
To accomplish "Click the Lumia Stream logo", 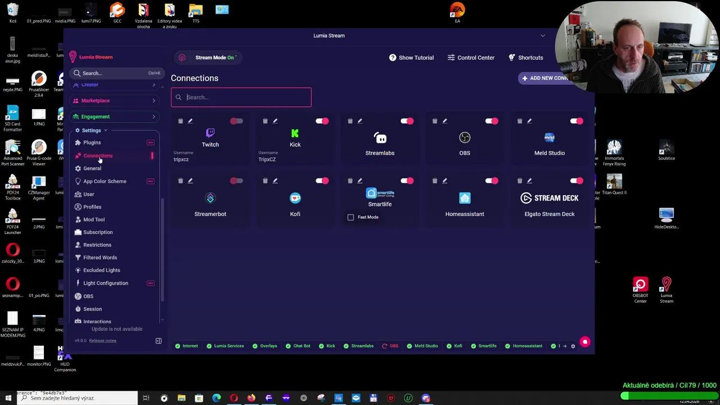I will coord(91,57).
